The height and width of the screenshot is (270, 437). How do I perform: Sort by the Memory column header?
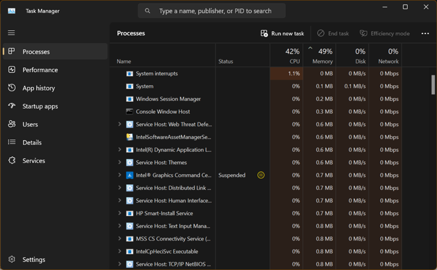[320, 55]
